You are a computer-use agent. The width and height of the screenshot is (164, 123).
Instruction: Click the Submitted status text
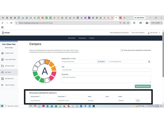[91, 101]
